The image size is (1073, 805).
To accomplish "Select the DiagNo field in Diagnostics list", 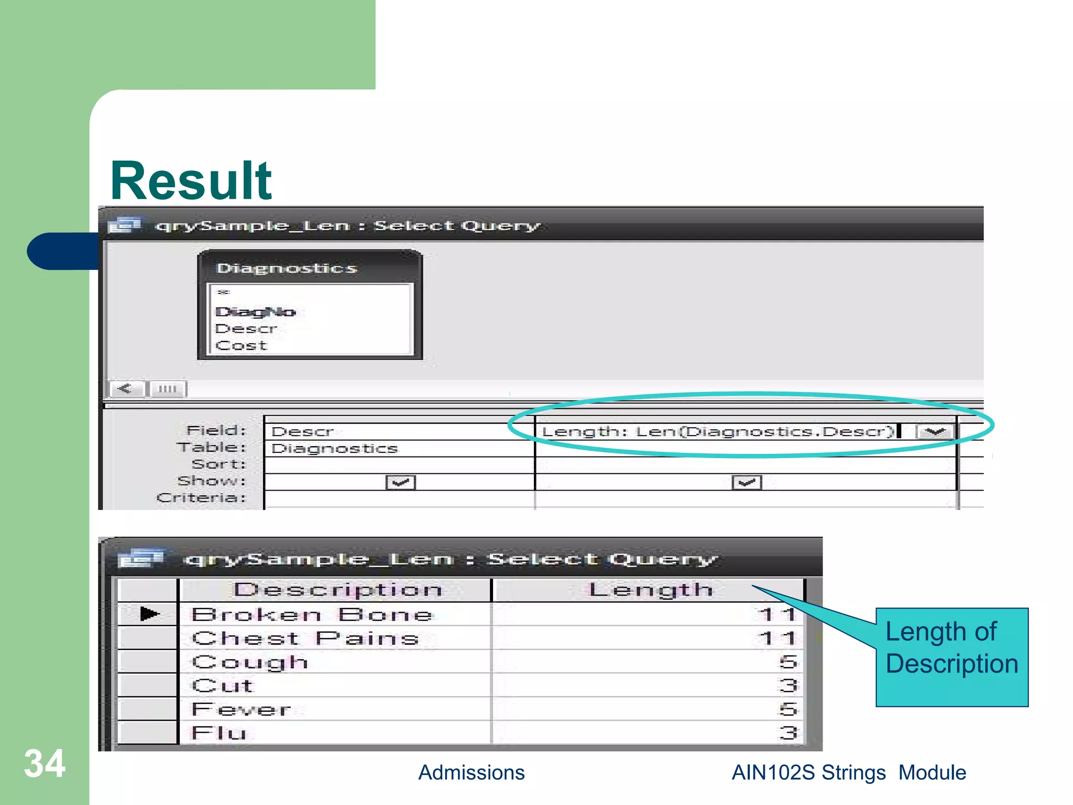I will tap(256, 312).
